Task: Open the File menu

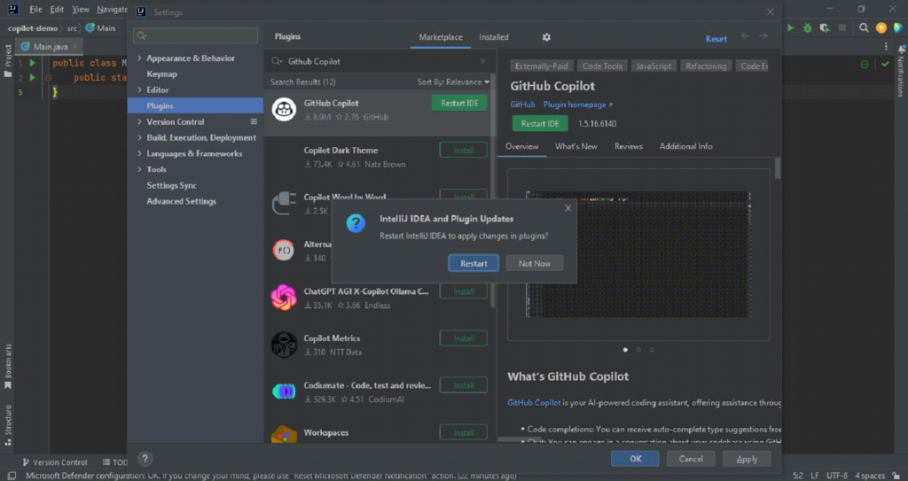Action: click(x=35, y=9)
